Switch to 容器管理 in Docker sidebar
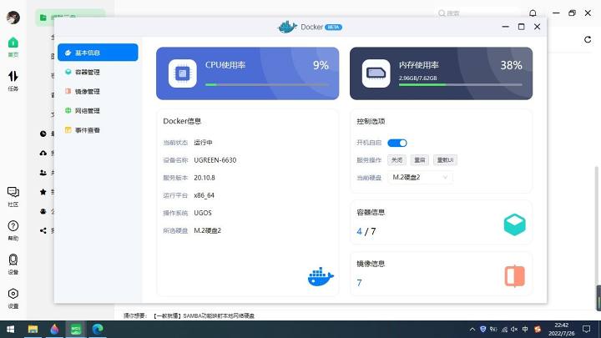 click(98, 72)
